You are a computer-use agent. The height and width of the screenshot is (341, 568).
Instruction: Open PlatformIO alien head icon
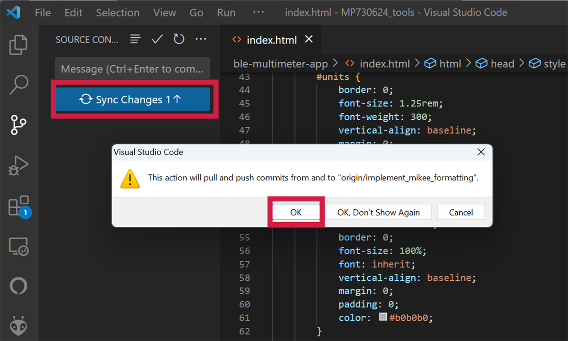pos(18,326)
